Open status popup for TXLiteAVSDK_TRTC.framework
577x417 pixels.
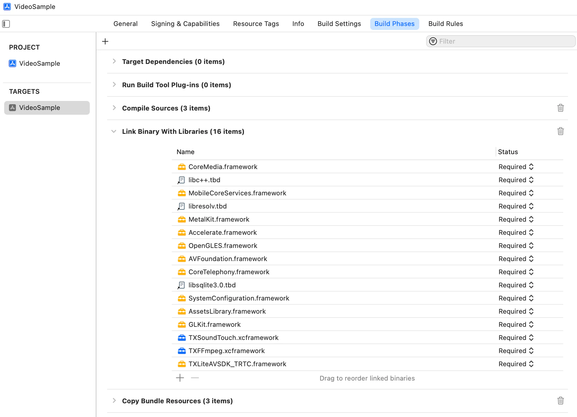[x=531, y=364]
